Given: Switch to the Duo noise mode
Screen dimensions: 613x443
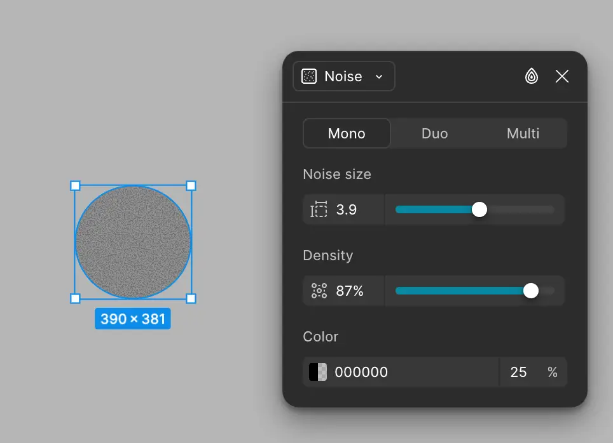Looking at the screenshot, I should click(434, 133).
